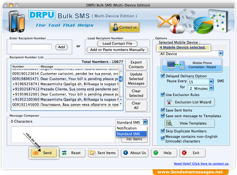Choose Notification from the SMS type list
Screen dimensions: 237x175
point(131,128)
